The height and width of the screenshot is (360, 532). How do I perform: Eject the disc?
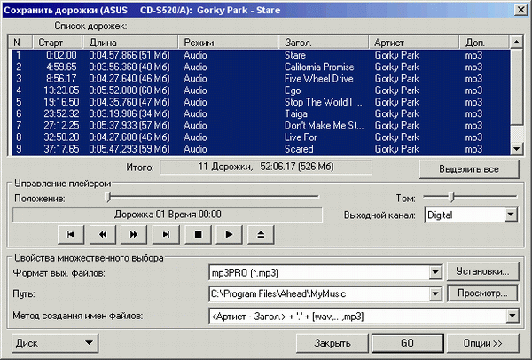click(x=261, y=234)
